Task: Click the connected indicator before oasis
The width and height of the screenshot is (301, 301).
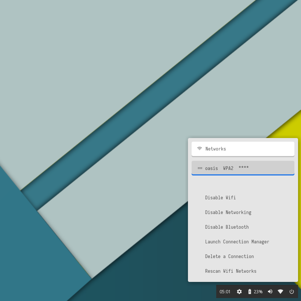Action: (x=200, y=168)
